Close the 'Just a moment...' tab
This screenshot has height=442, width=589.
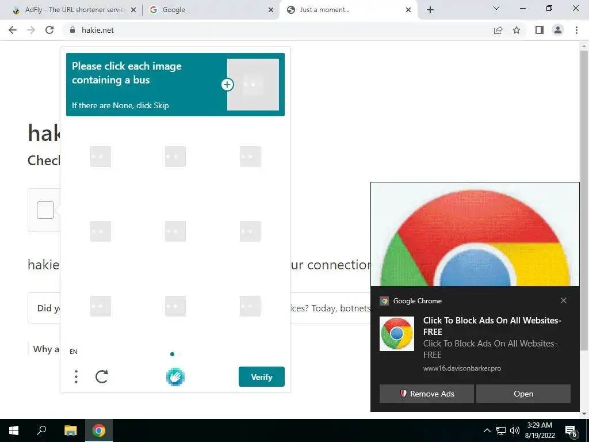pyautogui.click(x=408, y=10)
